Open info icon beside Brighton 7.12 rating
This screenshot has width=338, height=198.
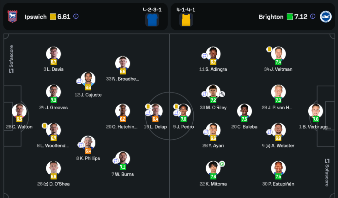coord(313,16)
